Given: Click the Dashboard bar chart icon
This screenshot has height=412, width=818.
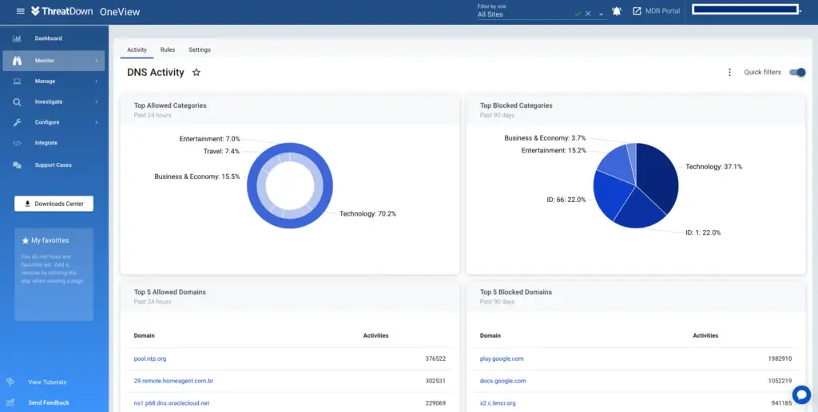Looking at the screenshot, I should pyautogui.click(x=17, y=38).
